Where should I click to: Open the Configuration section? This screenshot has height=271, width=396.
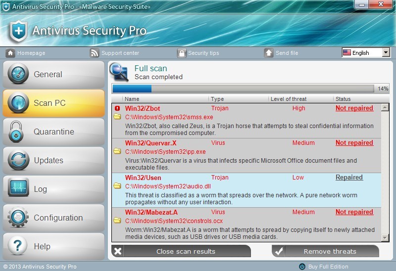(53, 218)
